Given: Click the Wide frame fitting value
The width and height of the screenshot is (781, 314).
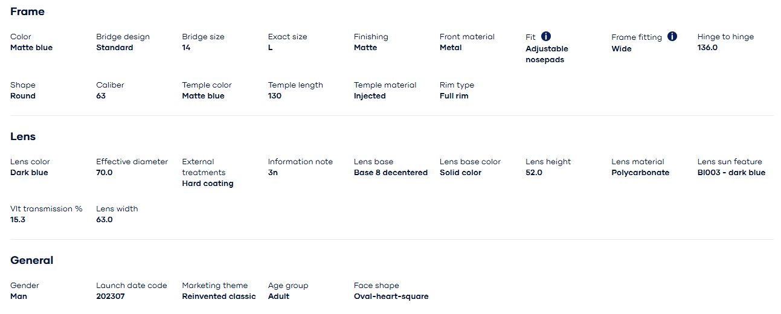Looking at the screenshot, I should click(x=622, y=49).
